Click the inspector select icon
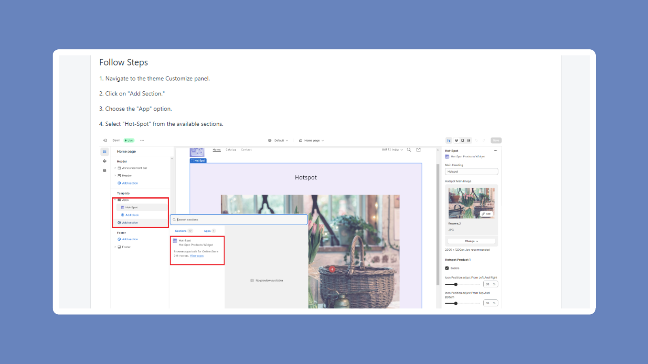The height and width of the screenshot is (364, 648). (x=449, y=140)
